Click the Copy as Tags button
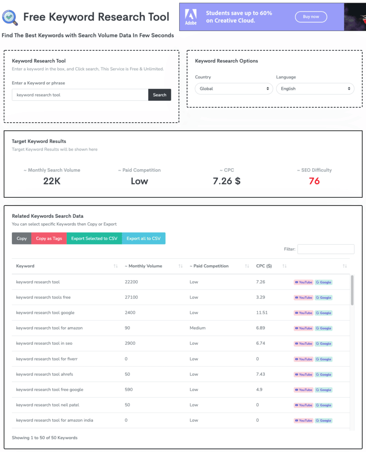The height and width of the screenshot is (452, 366). 49,238
